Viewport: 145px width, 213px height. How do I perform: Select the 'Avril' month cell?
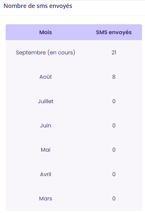click(46, 174)
